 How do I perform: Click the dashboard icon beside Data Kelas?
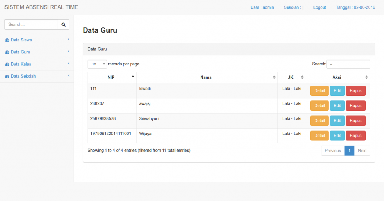[x=7, y=64]
